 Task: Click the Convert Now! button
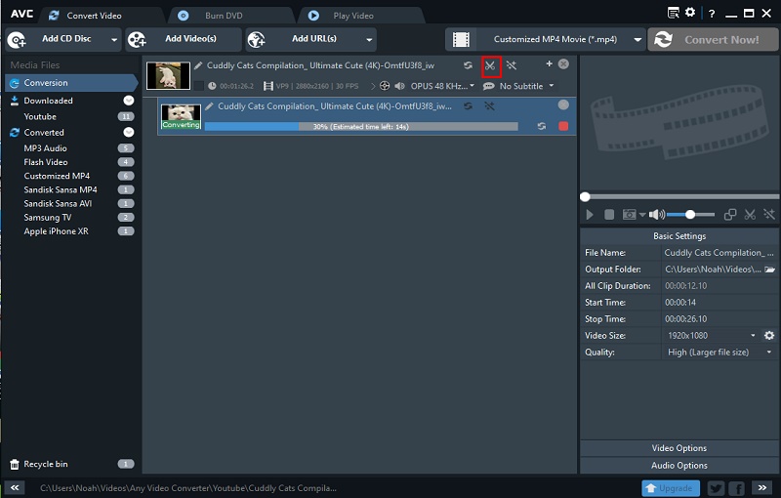713,39
